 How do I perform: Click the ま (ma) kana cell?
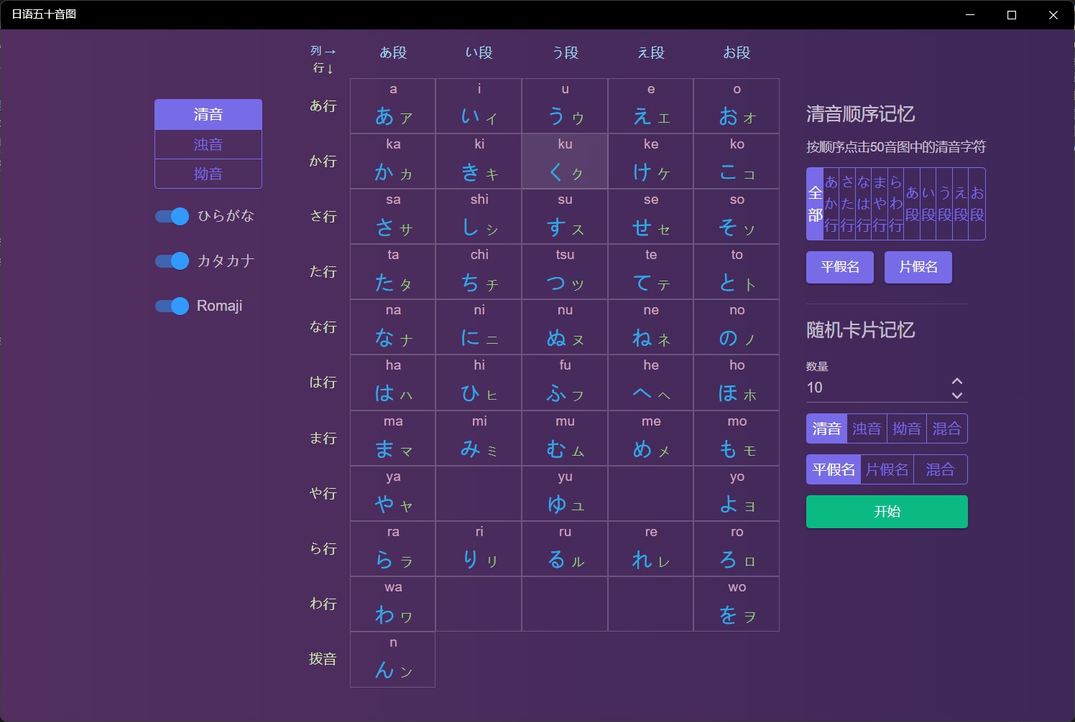(393, 439)
